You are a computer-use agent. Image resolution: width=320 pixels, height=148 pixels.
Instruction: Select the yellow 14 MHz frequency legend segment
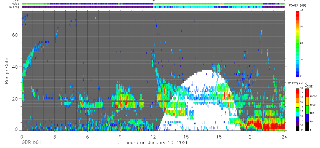click(x=298, y=105)
